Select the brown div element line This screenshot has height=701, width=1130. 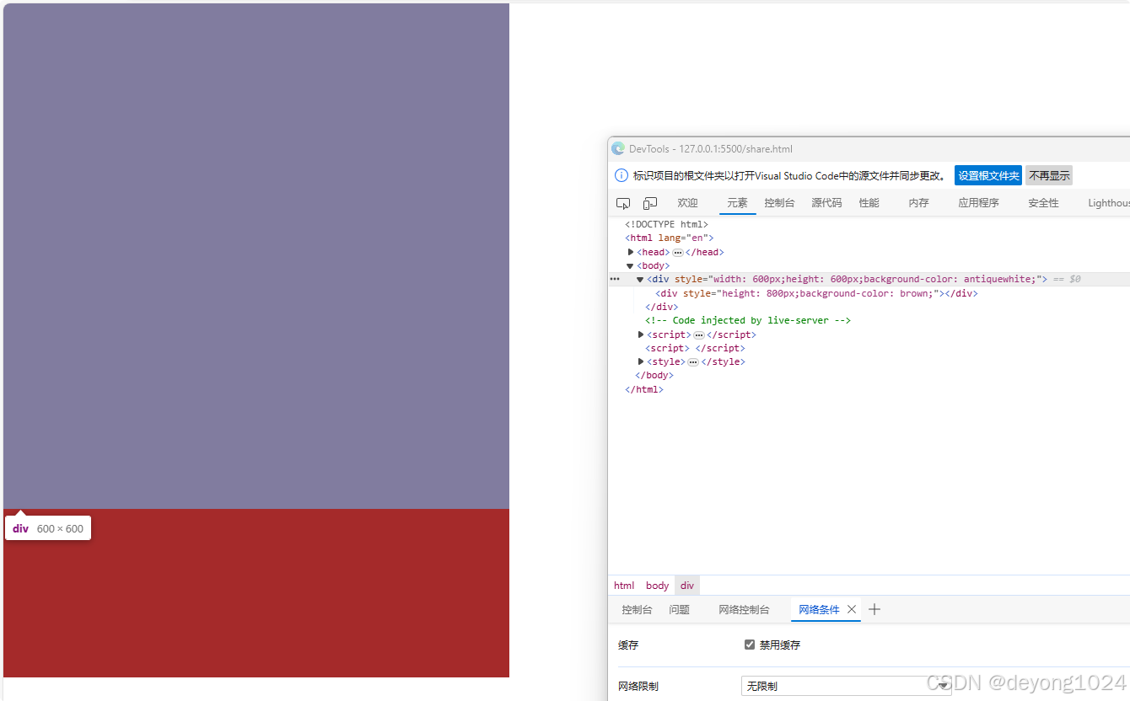(x=816, y=293)
